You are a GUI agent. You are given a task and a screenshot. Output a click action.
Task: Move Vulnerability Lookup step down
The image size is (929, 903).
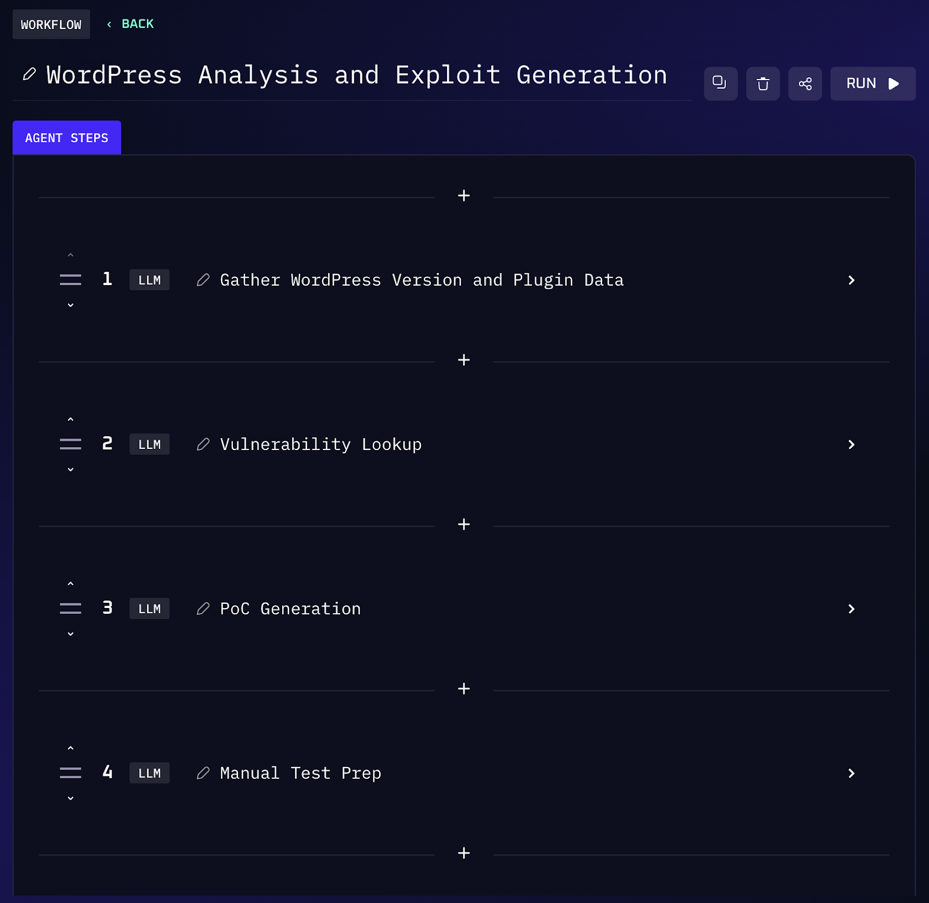[70, 469]
